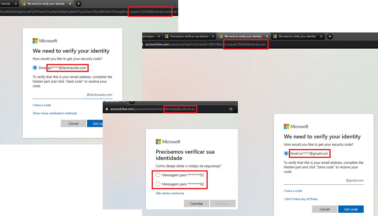Click the 'Não tenho nenhuma' link
This screenshot has height=216, width=378.
[x=170, y=193]
